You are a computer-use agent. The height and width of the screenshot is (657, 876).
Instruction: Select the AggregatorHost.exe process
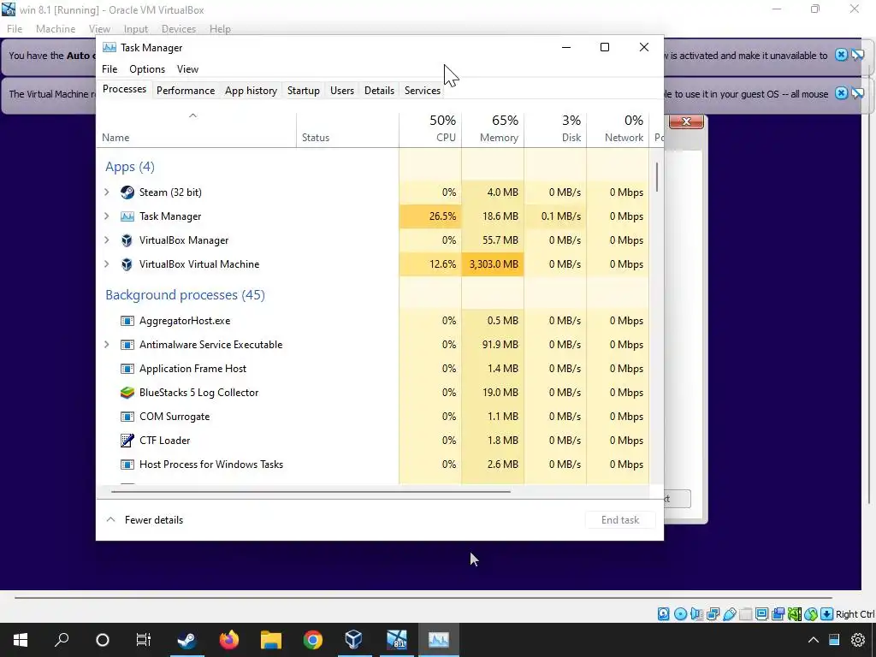[373, 321]
